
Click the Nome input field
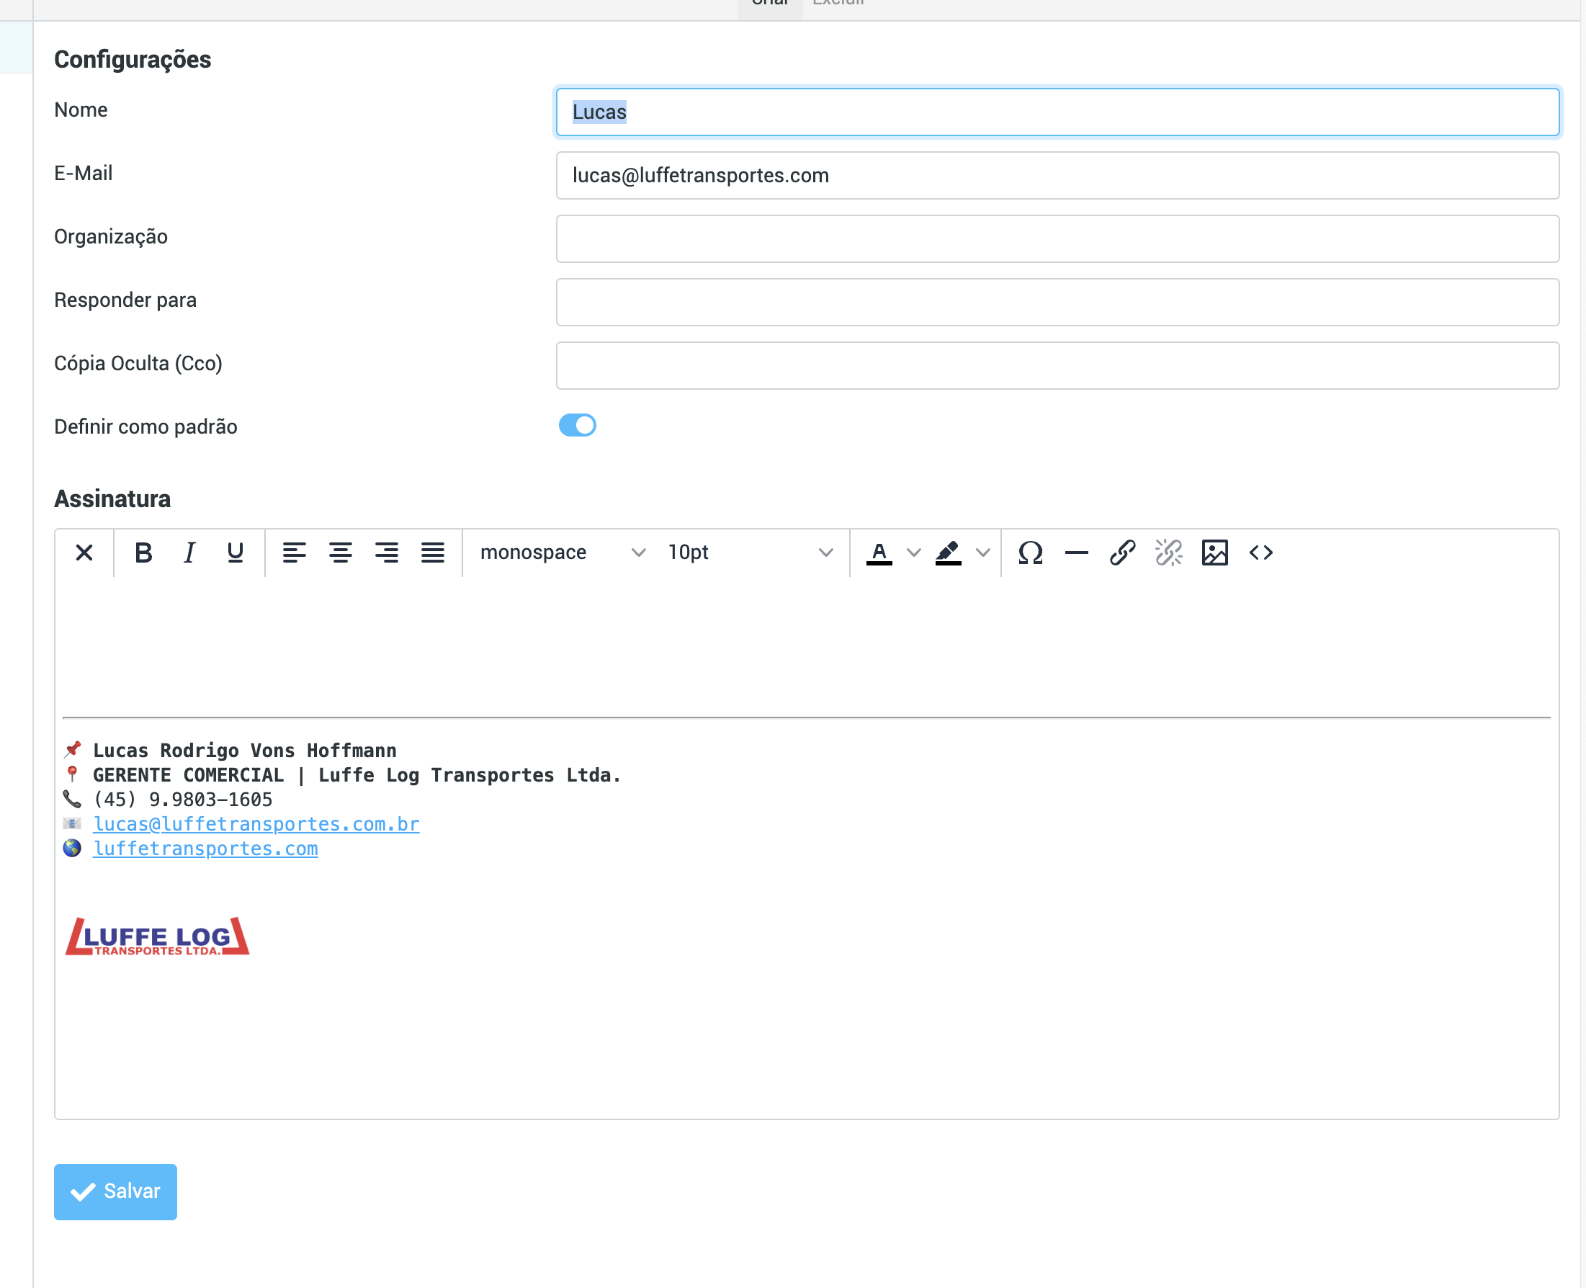pyautogui.click(x=1057, y=112)
